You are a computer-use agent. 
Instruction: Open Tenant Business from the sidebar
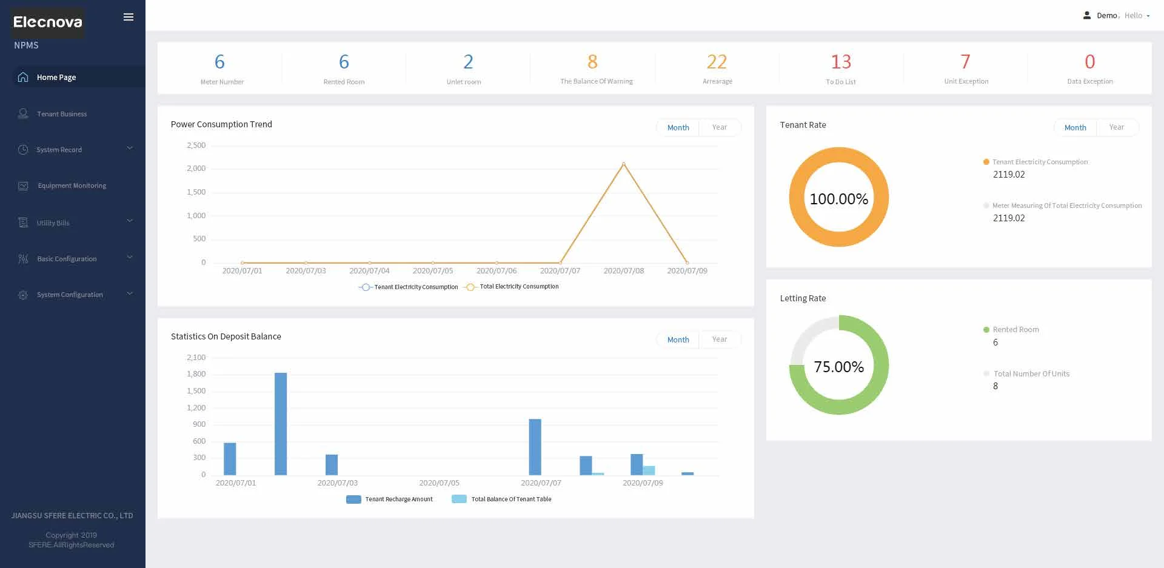tap(61, 114)
